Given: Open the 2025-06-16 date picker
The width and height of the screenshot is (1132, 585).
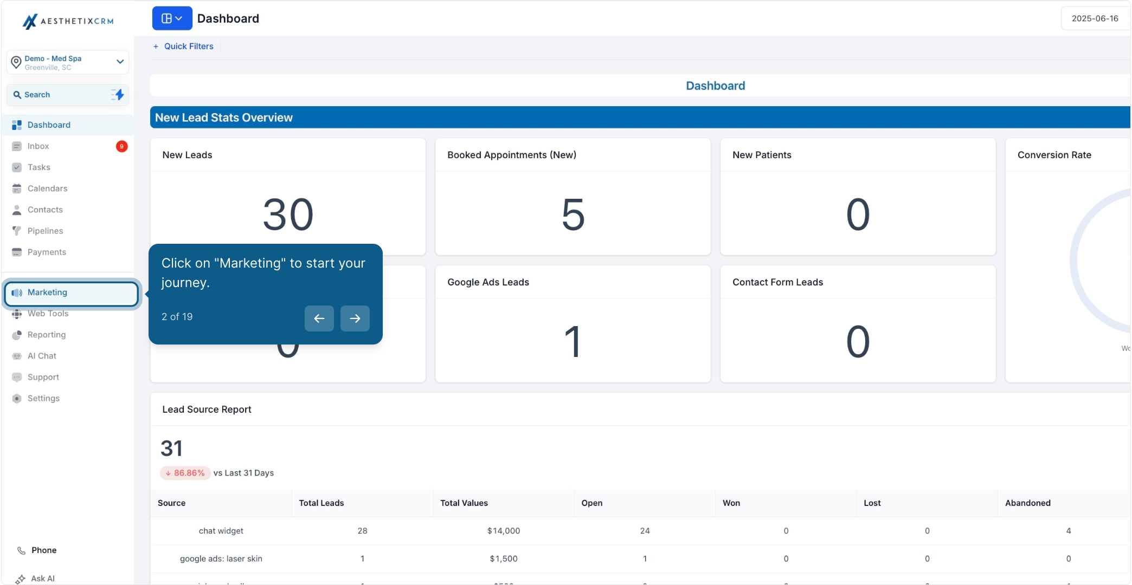Looking at the screenshot, I should pyautogui.click(x=1095, y=18).
